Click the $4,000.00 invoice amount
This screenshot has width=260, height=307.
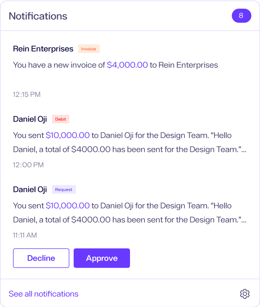(x=127, y=65)
